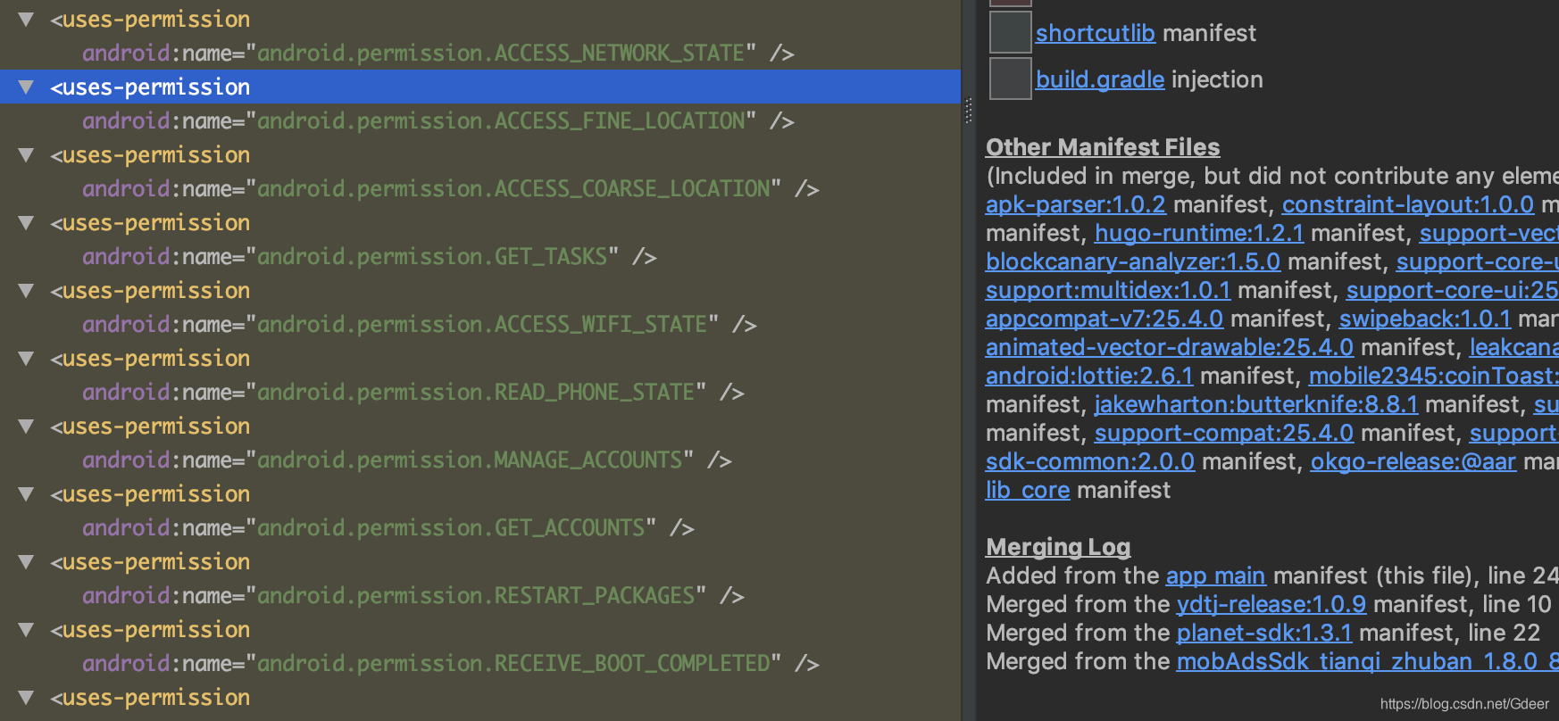Open the sdk-common:2.0.0 link

pos(1090,461)
